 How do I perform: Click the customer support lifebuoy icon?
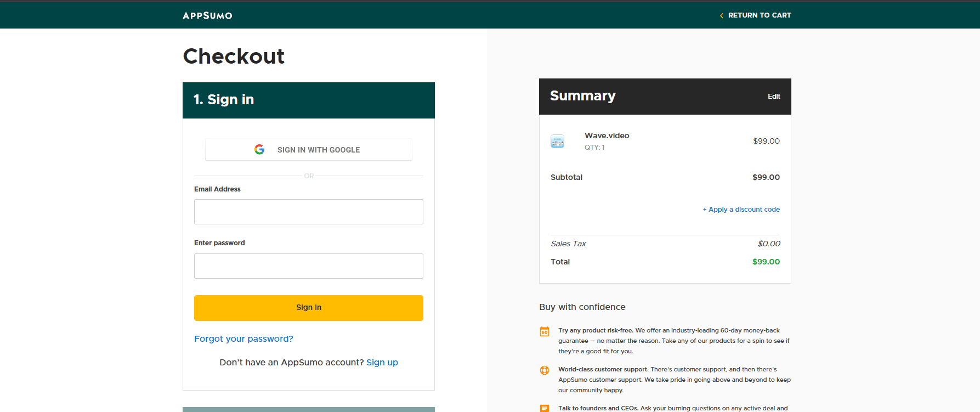[545, 370]
